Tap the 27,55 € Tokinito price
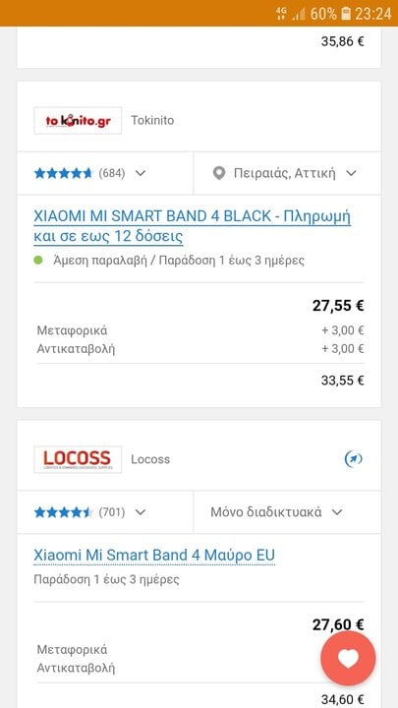Screen dimensions: 398x708 (x=338, y=306)
